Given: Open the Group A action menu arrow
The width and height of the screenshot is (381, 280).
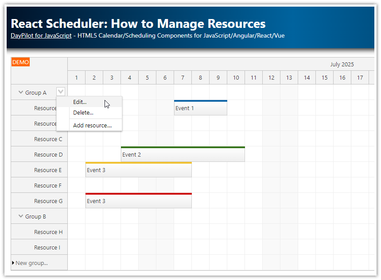Looking at the screenshot, I should pyautogui.click(x=61, y=92).
